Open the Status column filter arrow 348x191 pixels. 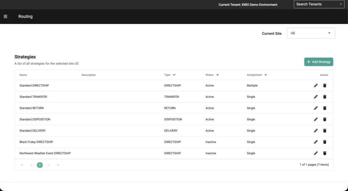click(217, 75)
